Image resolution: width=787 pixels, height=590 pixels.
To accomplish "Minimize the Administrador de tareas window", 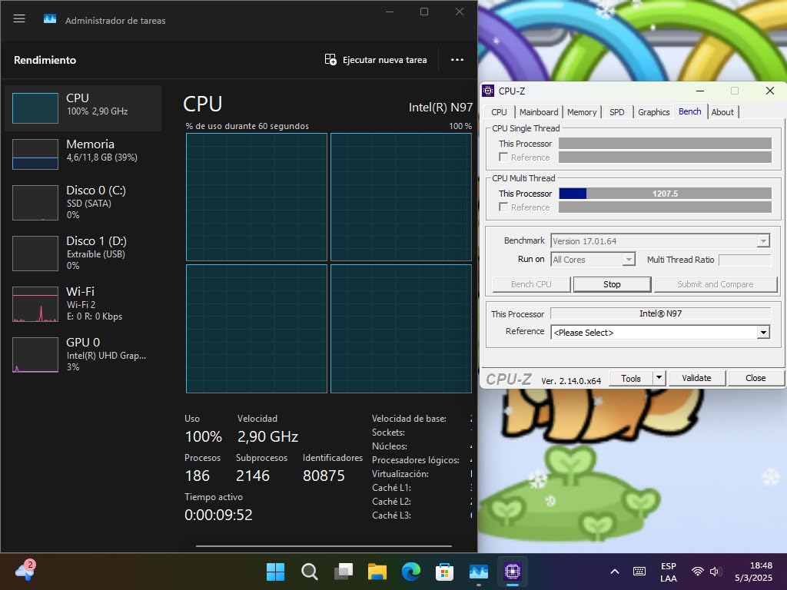I will (390, 12).
